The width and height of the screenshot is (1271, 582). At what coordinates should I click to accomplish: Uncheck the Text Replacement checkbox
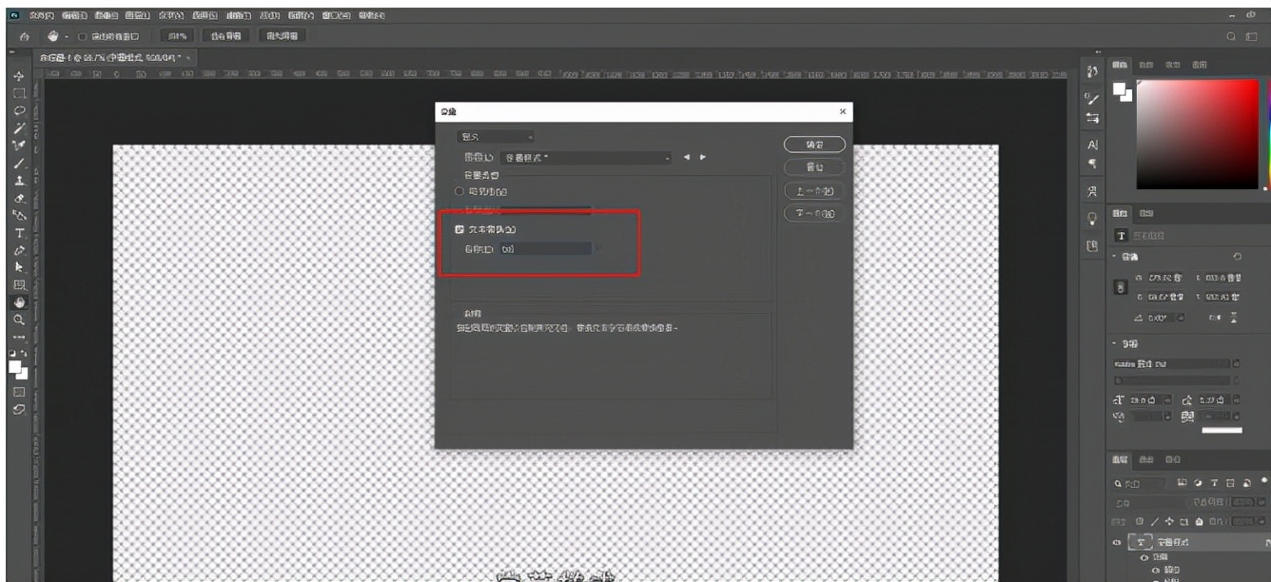coord(460,229)
